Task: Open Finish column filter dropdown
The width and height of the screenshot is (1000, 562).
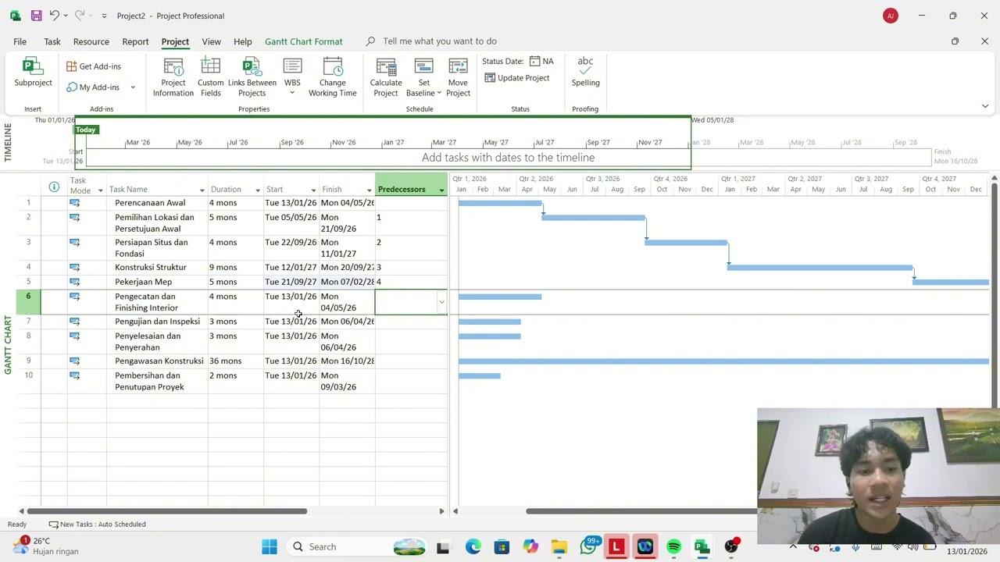Action: [x=369, y=190]
